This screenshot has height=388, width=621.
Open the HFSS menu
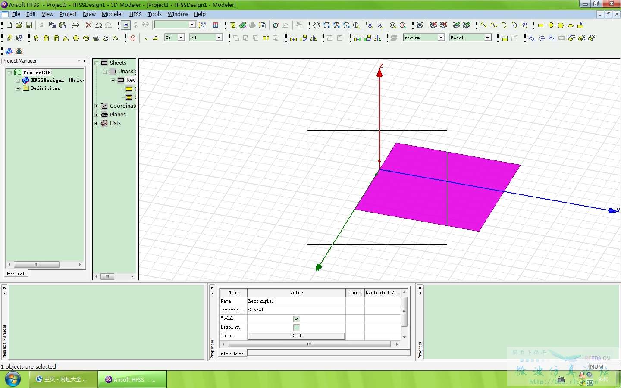click(135, 14)
